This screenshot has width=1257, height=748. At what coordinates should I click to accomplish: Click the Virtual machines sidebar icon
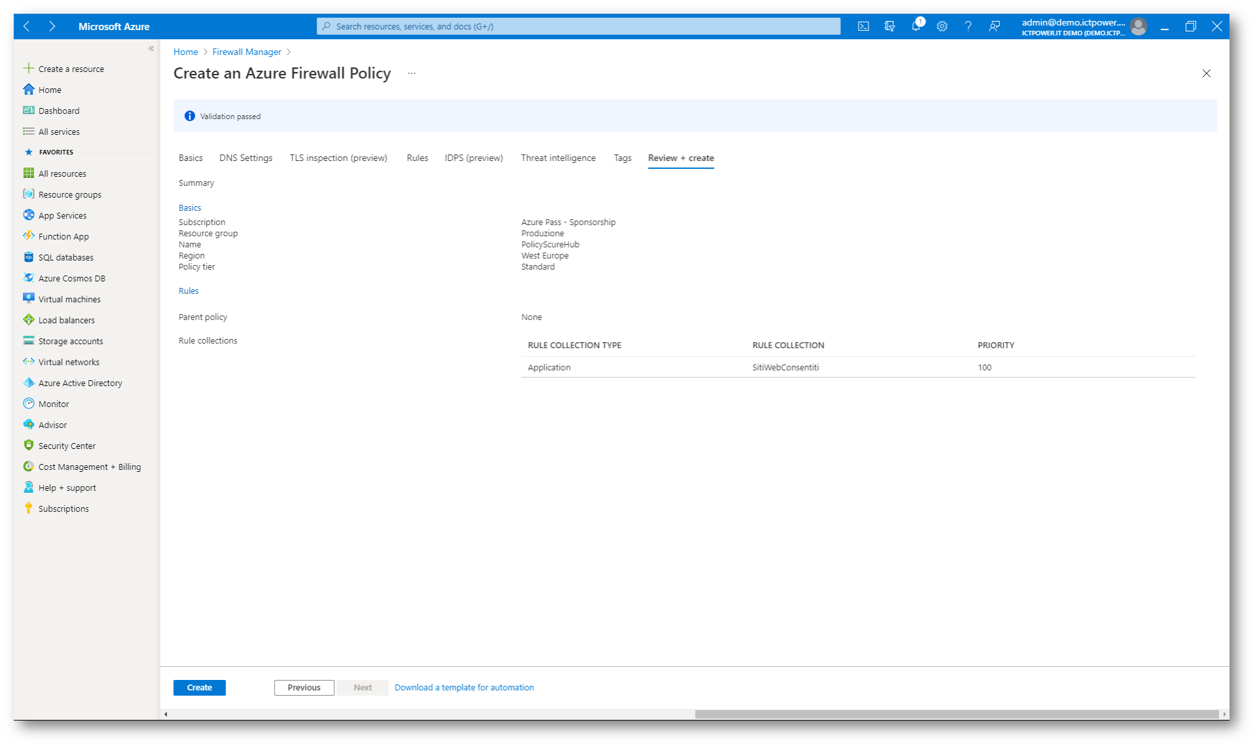click(29, 299)
